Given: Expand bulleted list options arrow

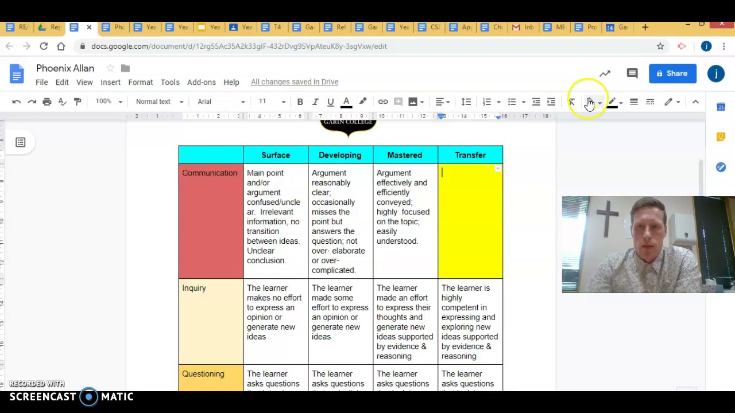Looking at the screenshot, I should click(523, 102).
